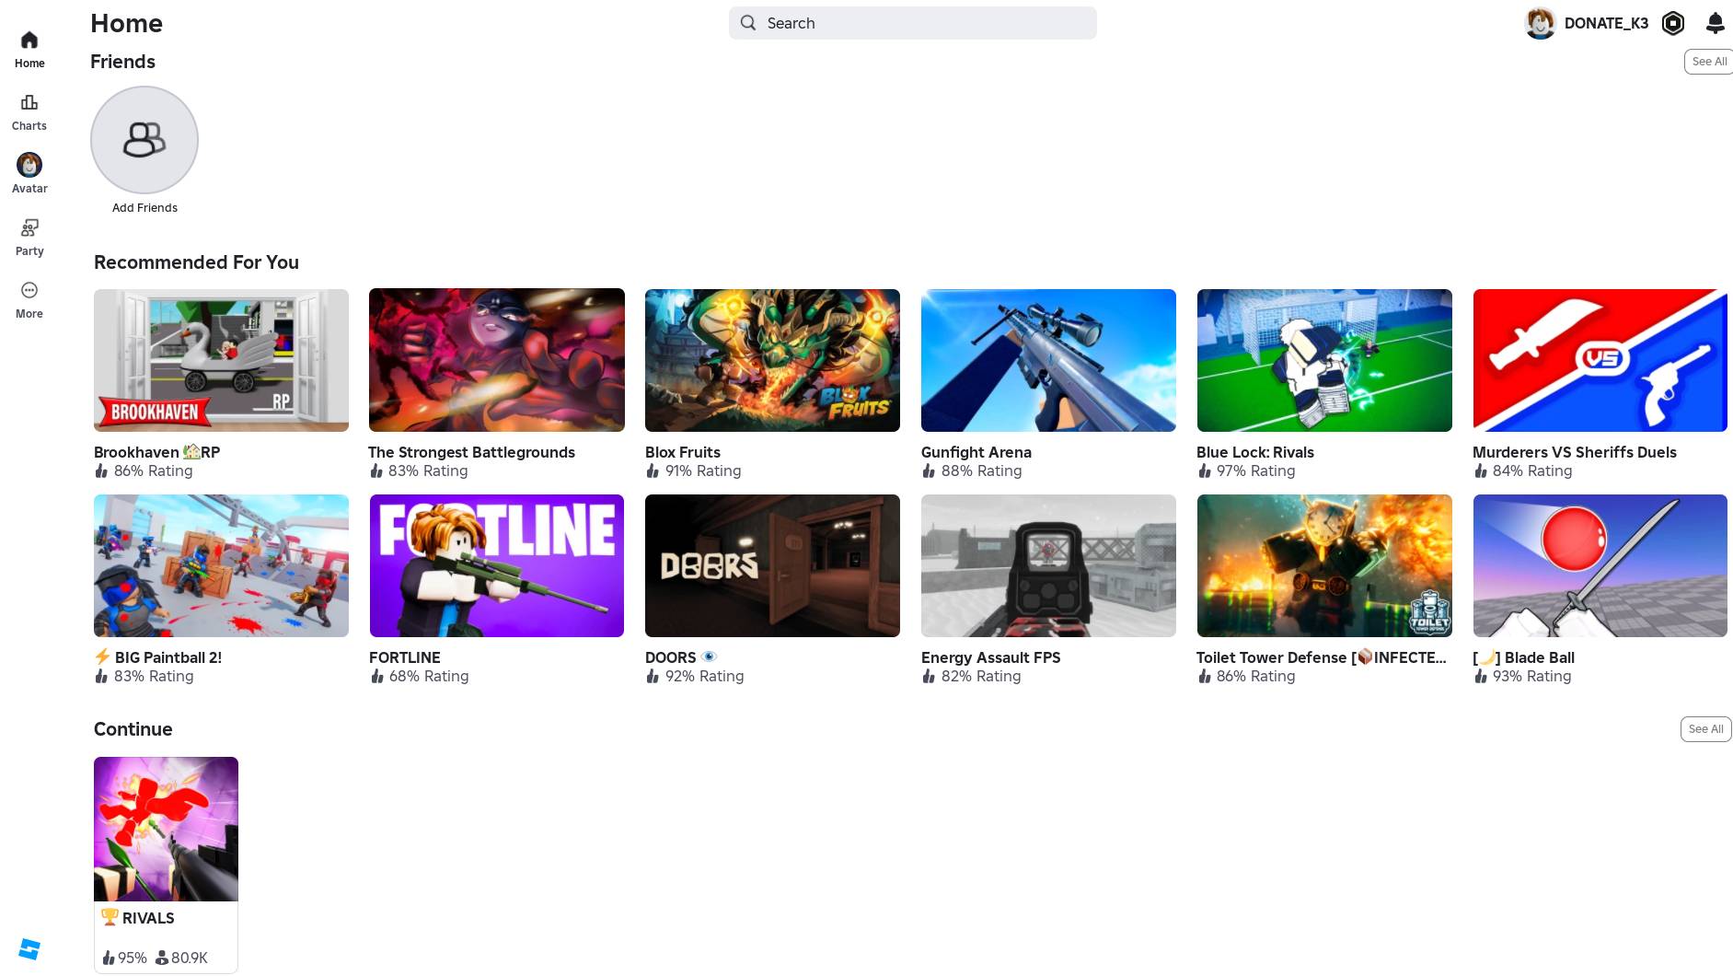
Task: Click the Energy Assault FPS title text
Action: 991,657
